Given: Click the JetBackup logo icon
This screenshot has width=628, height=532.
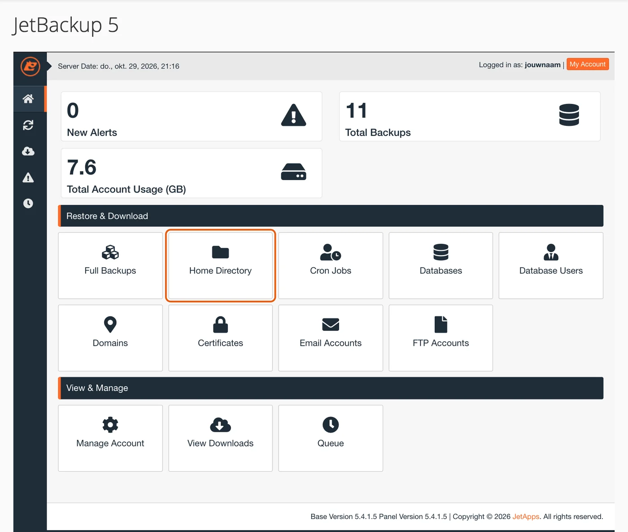Looking at the screenshot, I should (x=30, y=66).
